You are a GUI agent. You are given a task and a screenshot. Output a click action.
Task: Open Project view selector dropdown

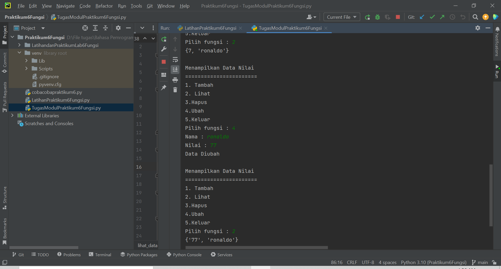[x=29, y=28]
